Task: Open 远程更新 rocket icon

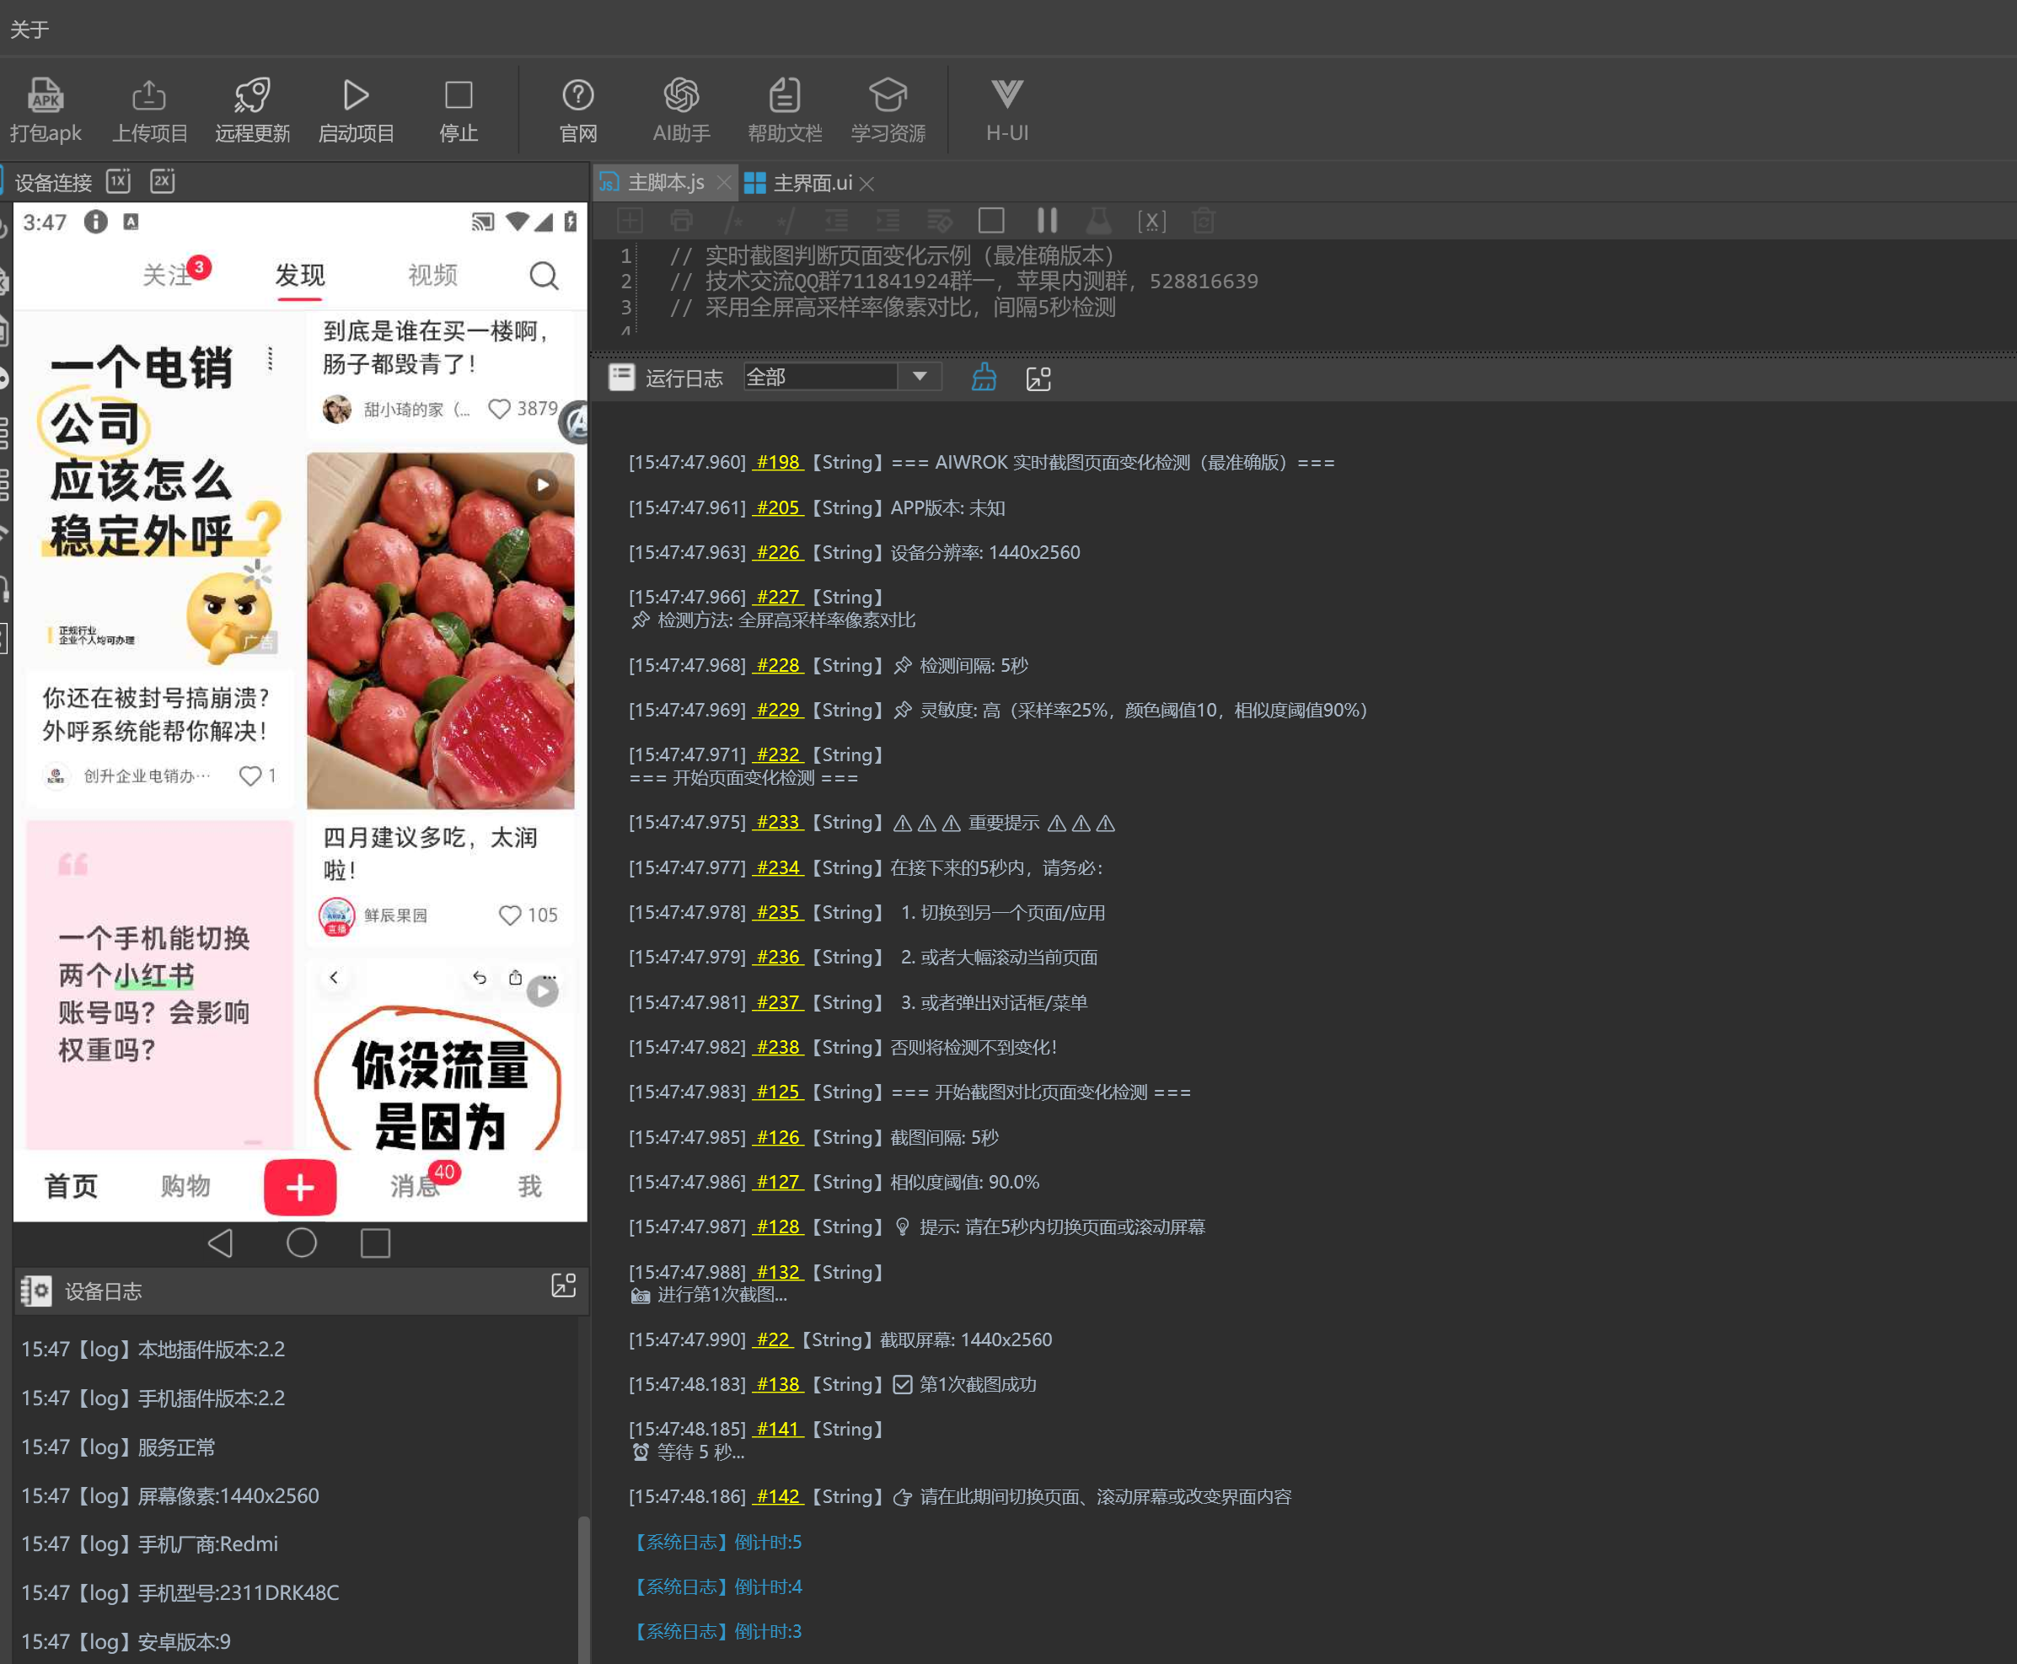Action: pyautogui.click(x=252, y=96)
